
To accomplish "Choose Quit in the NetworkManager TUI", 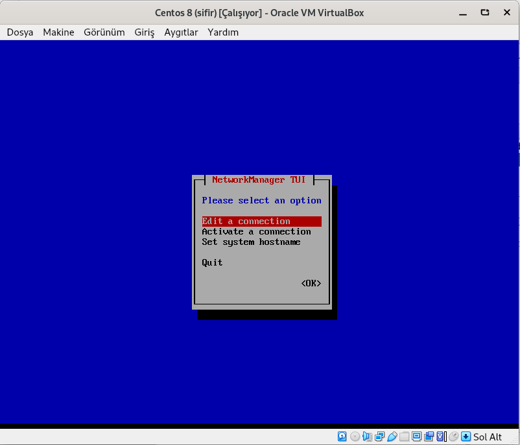I will [212, 263].
